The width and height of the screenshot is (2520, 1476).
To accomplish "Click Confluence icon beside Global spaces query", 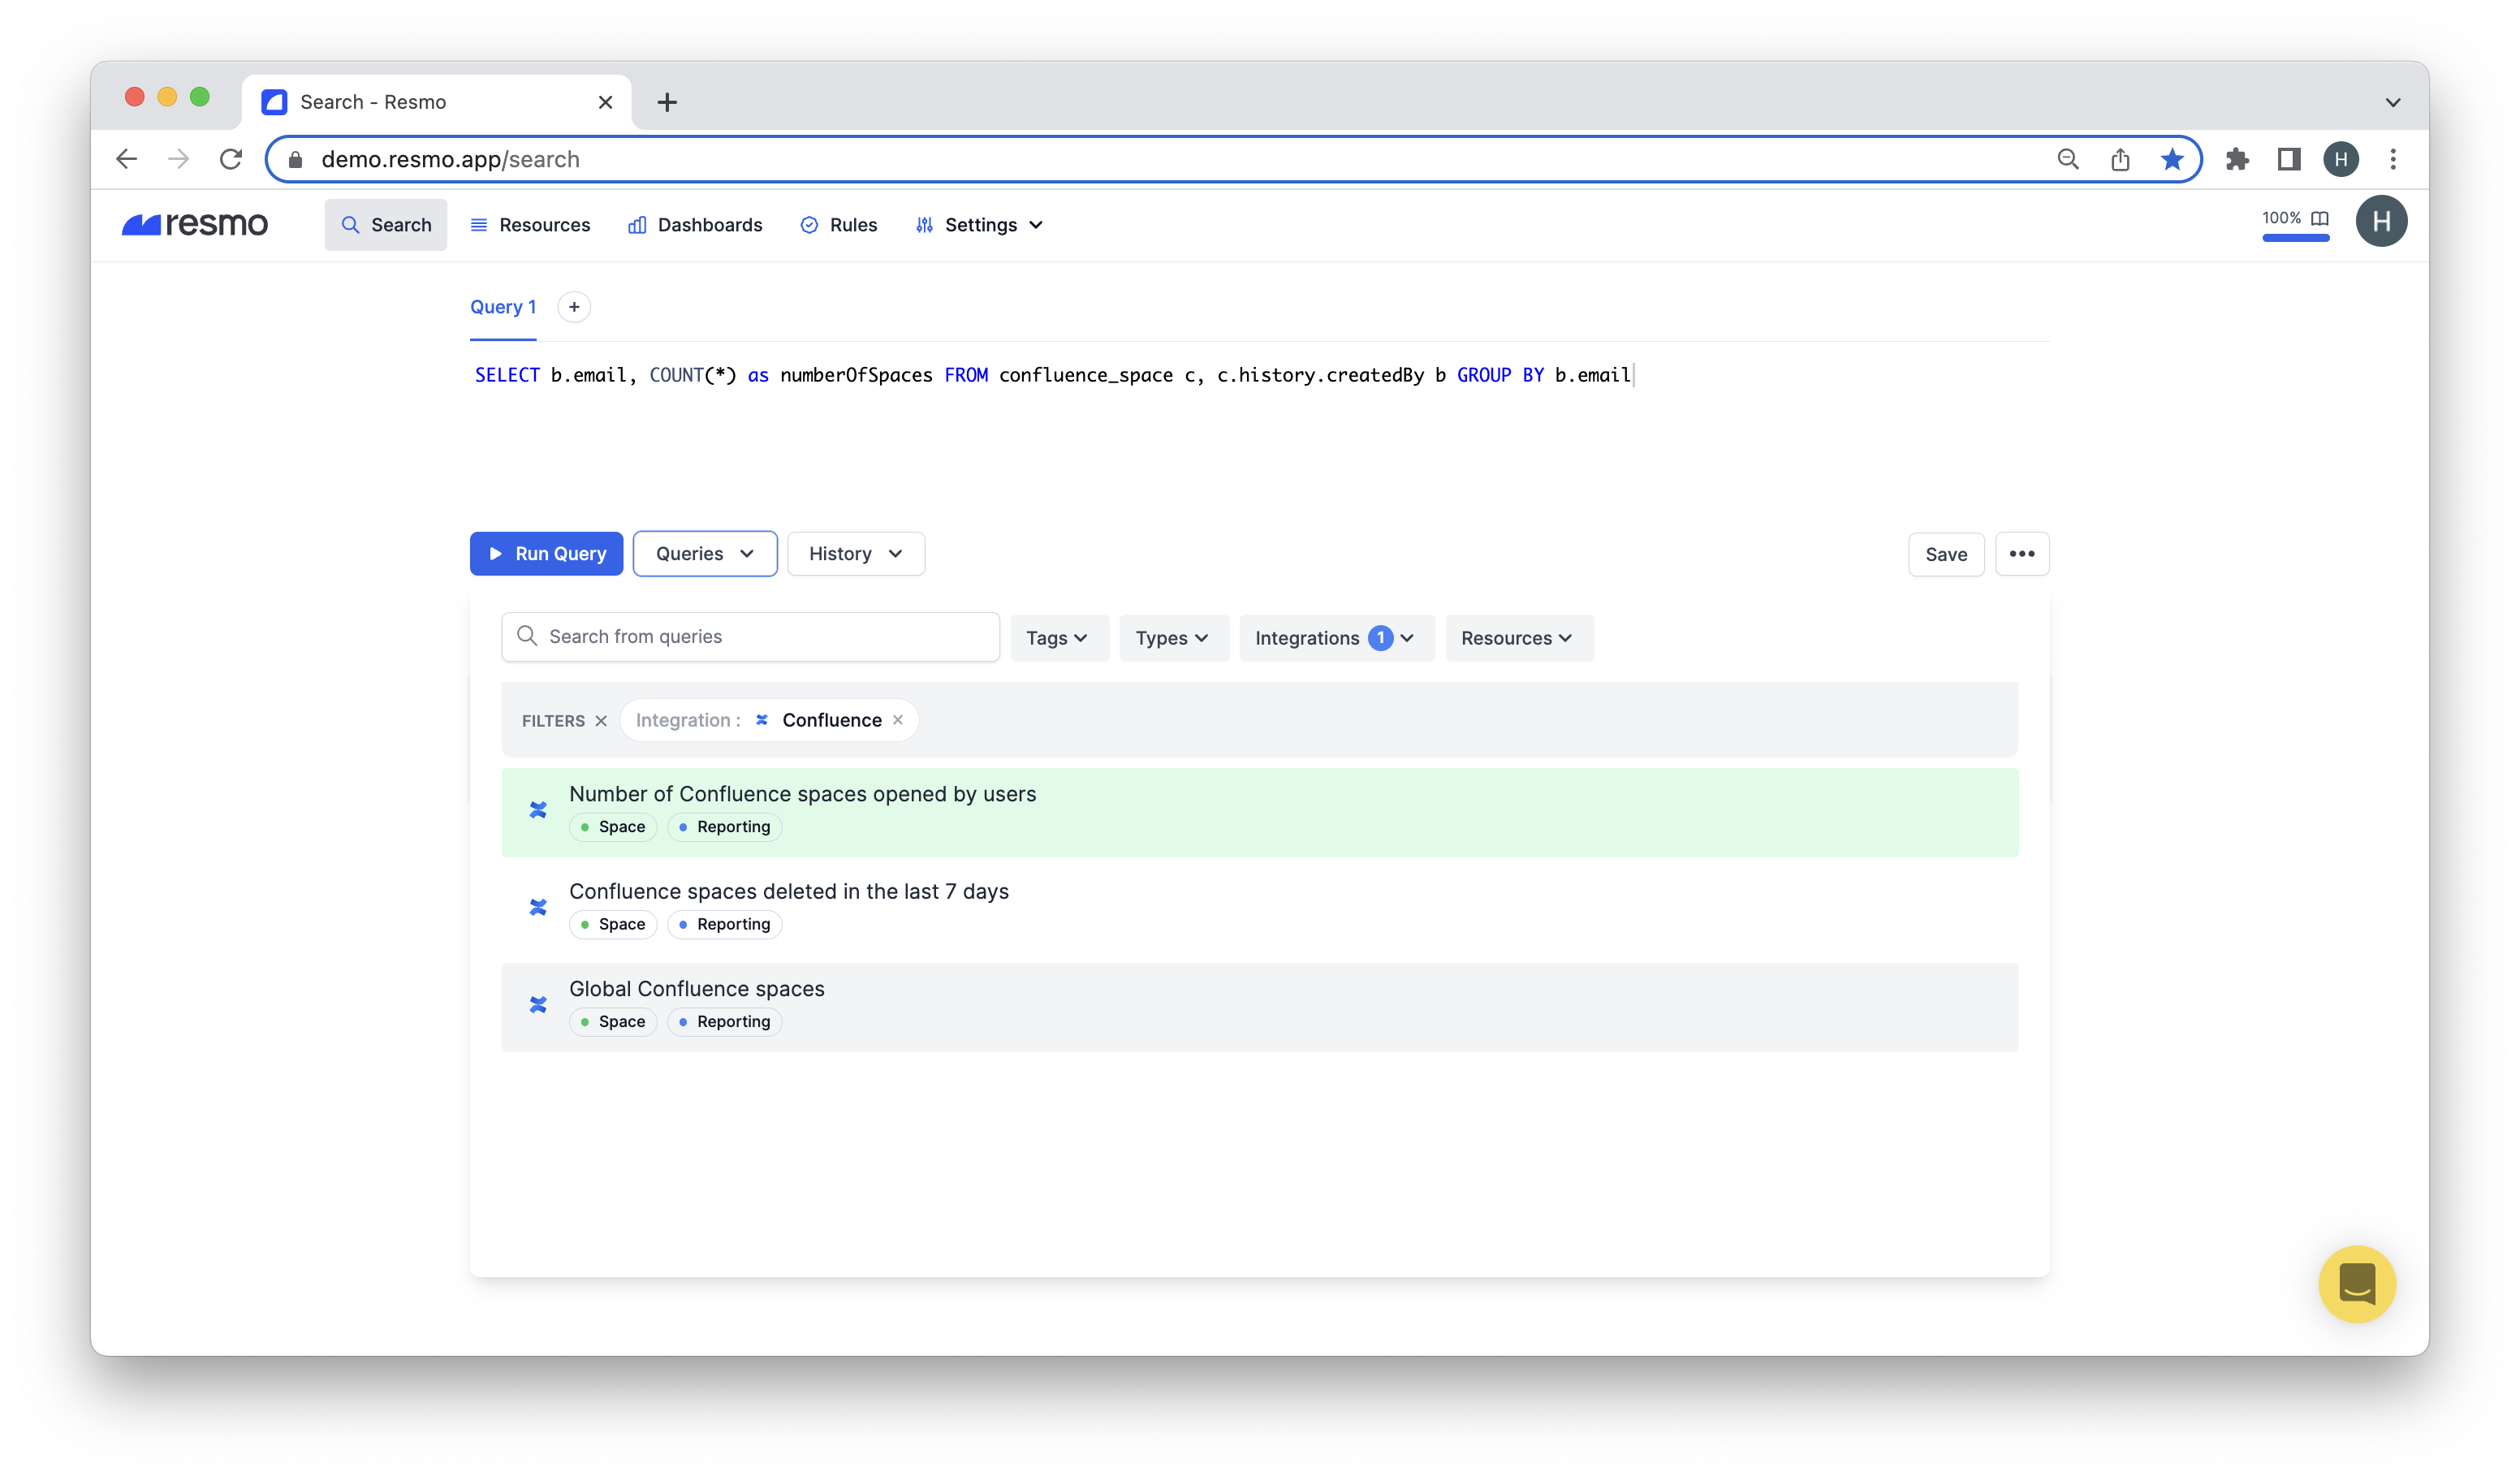I will click(x=538, y=1004).
